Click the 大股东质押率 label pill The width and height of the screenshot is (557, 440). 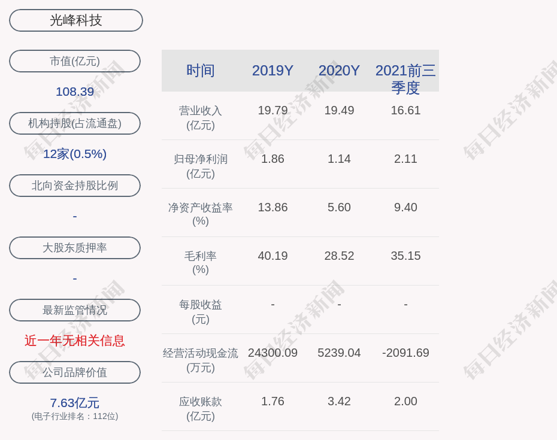[75, 247]
